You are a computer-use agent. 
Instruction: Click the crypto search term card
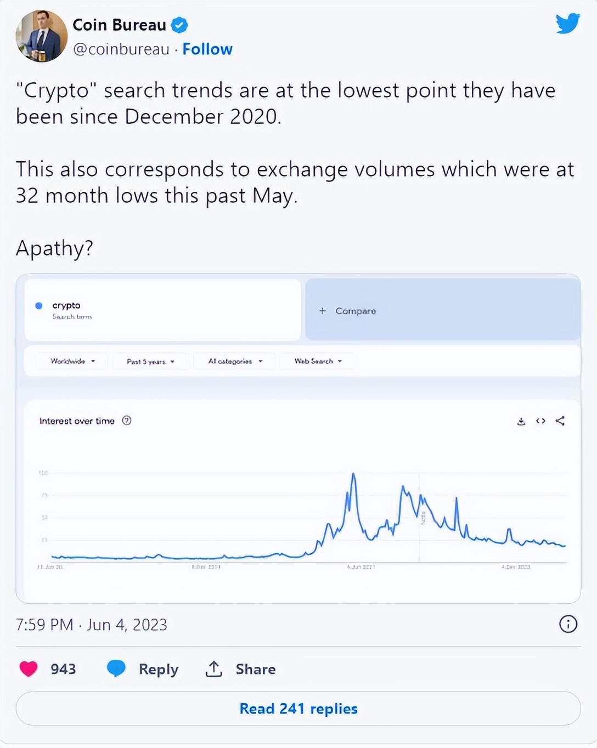point(161,309)
